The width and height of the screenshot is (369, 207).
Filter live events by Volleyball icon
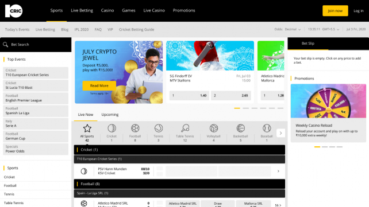click(214, 128)
